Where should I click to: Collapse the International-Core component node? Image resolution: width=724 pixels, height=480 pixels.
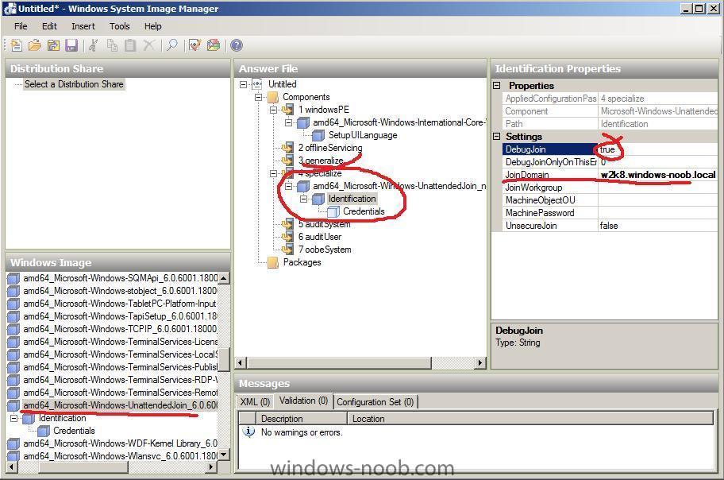click(x=289, y=122)
